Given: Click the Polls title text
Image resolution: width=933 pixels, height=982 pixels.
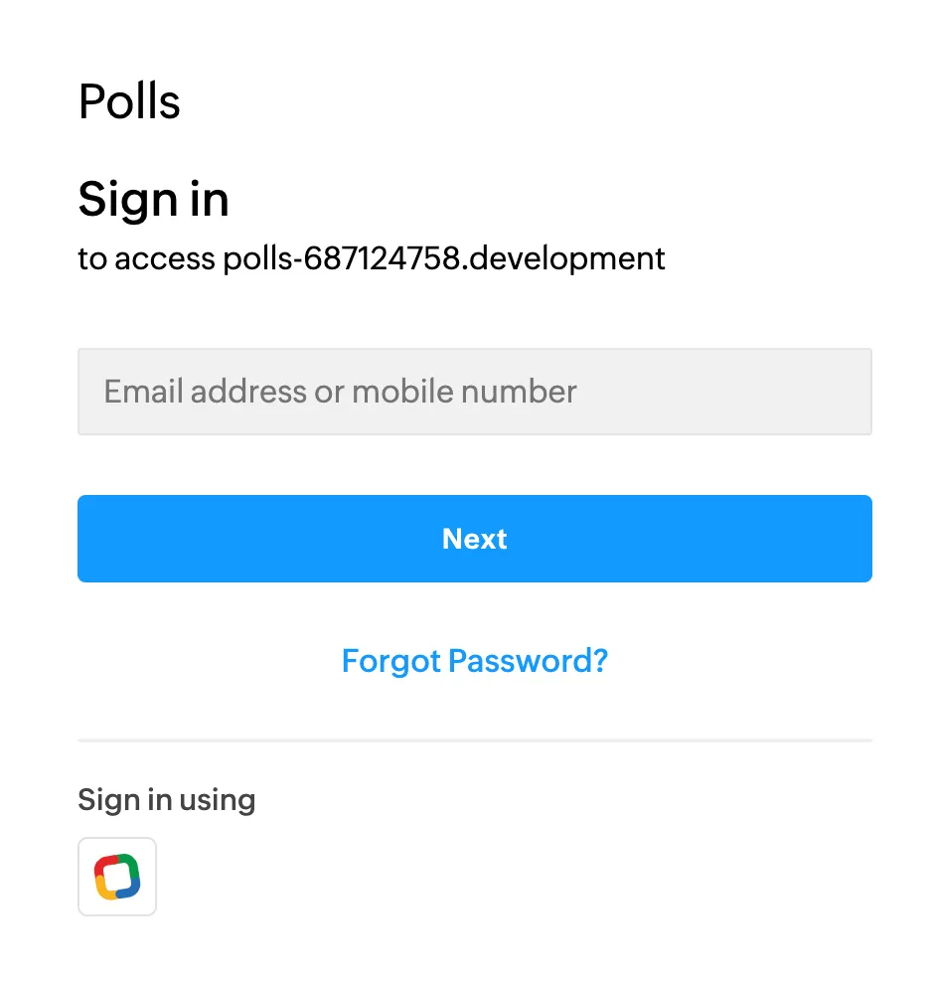Looking at the screenshot, I should point(129,102).
